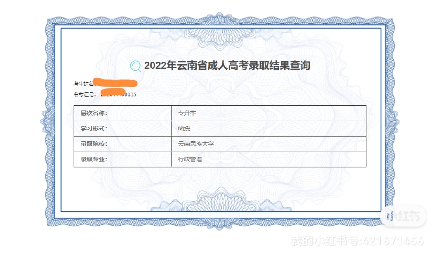
Task: Click the 我的小红书号:421671456 watermark text
Action: pyautogui.click(x=357, y=240)
